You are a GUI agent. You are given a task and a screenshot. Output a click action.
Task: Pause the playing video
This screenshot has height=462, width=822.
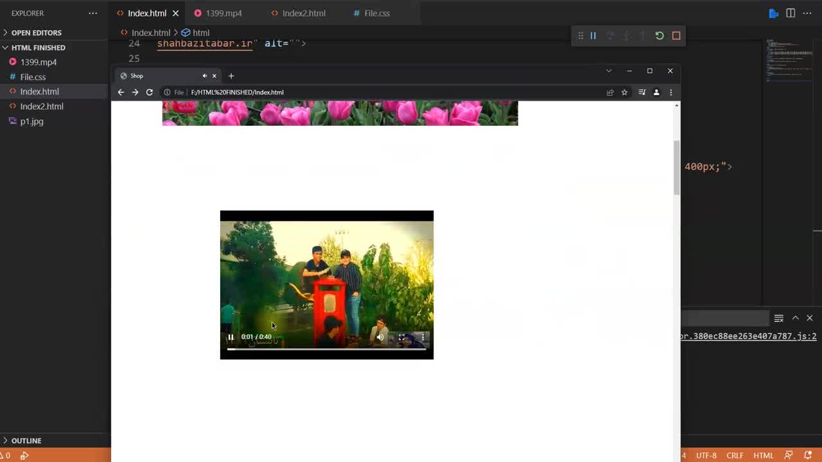coord(231,337)
